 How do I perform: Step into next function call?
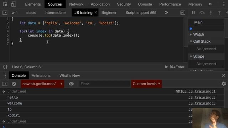(x=211, y=13)
